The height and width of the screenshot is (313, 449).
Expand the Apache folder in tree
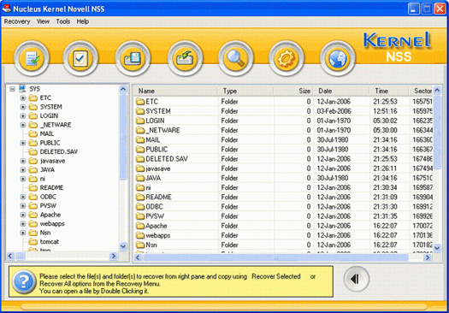click(x=23, y=215)
